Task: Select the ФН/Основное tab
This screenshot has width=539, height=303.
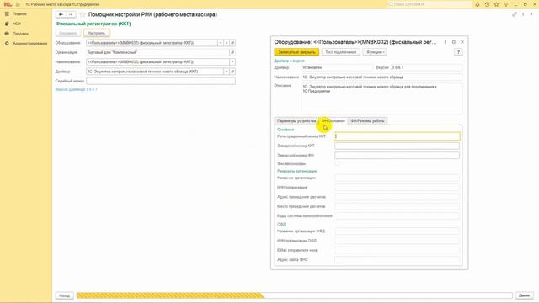Action: tap(334, 121)
